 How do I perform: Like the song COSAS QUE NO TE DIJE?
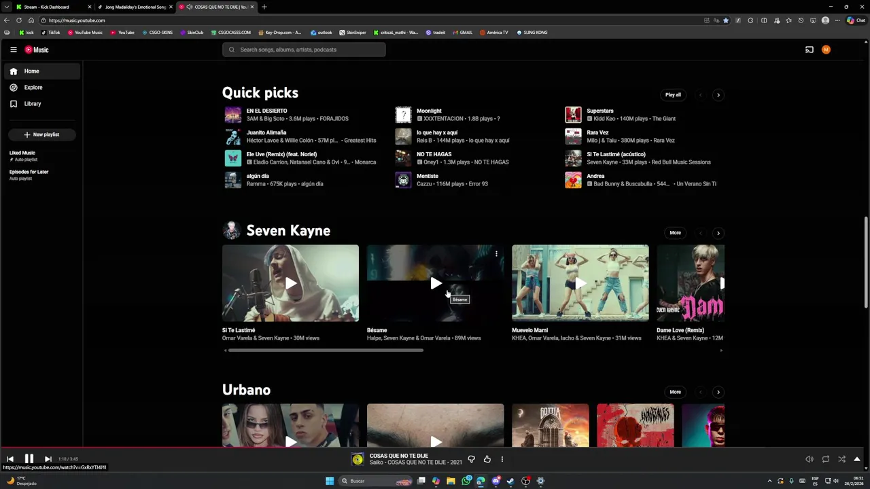tap(487, 459)
